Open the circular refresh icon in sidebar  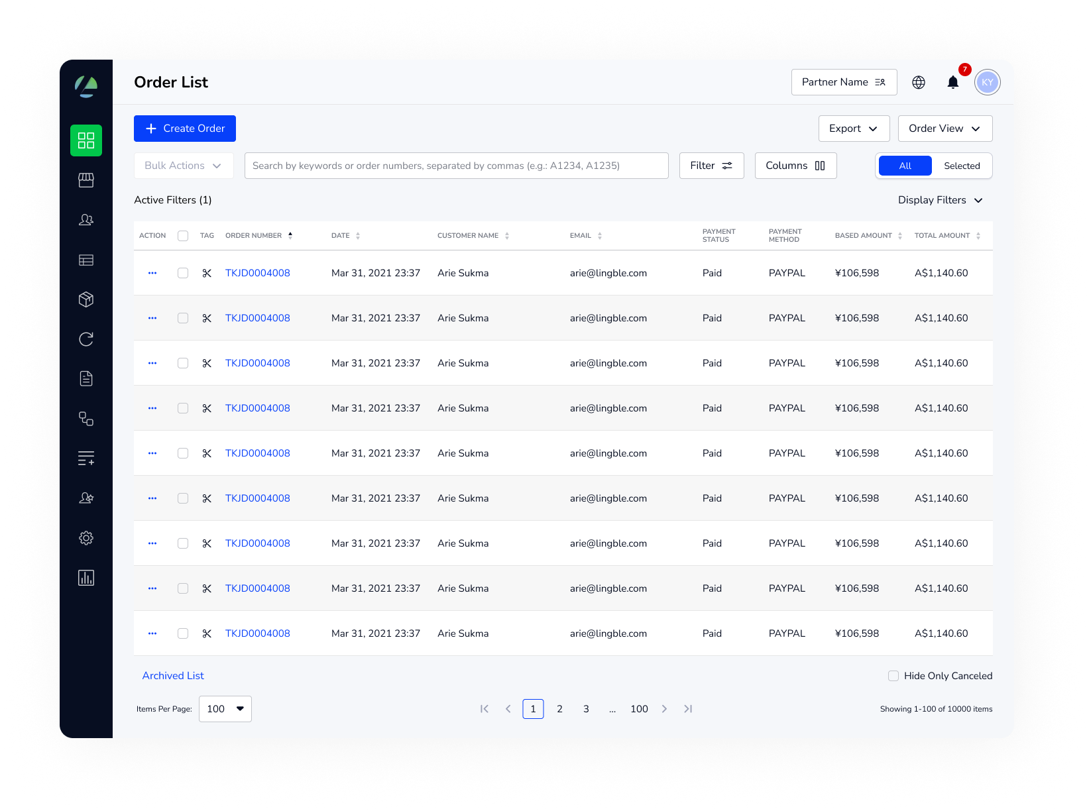click(86, 339)
